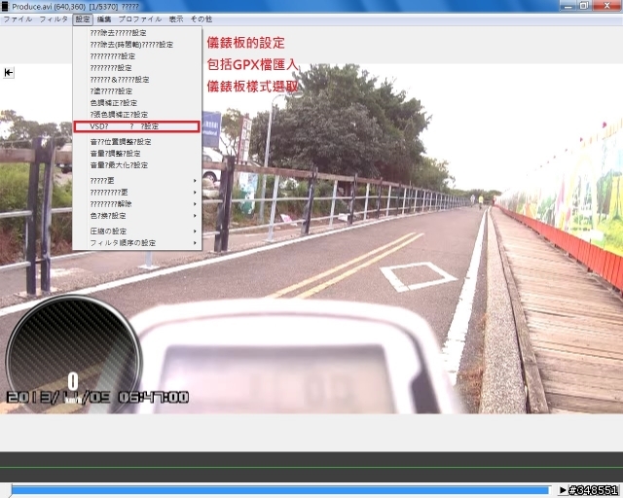Close the Produce.avi window
The width and height of the screenshot is (623, 498).
pos(606,6)
